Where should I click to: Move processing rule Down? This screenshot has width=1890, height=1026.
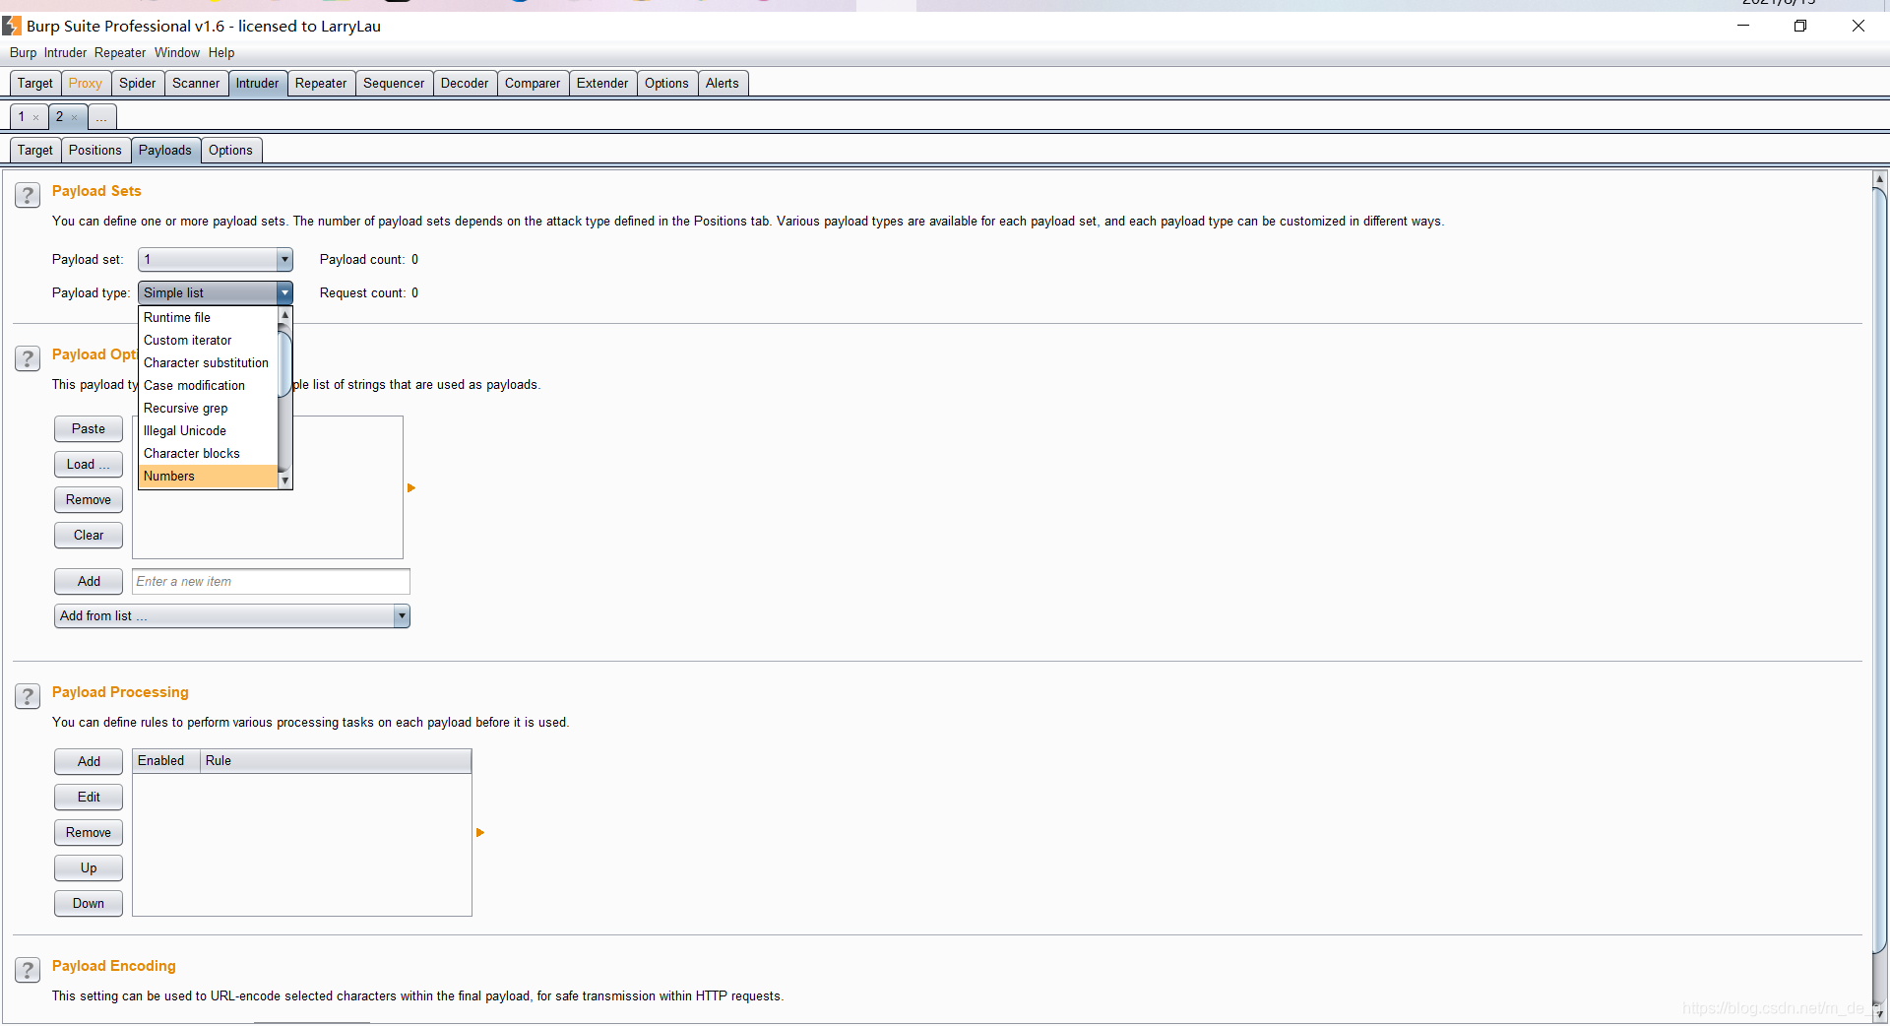(x=89, y=904)
